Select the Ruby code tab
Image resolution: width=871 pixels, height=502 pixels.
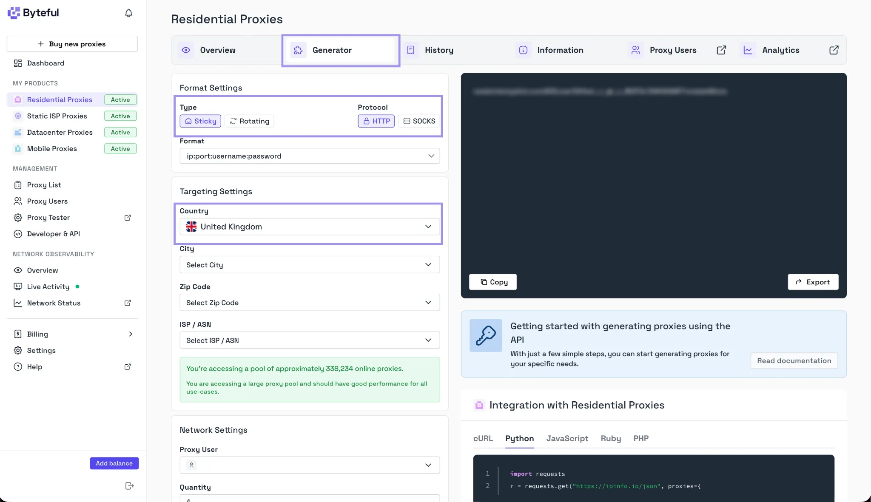tap(611, 439)
